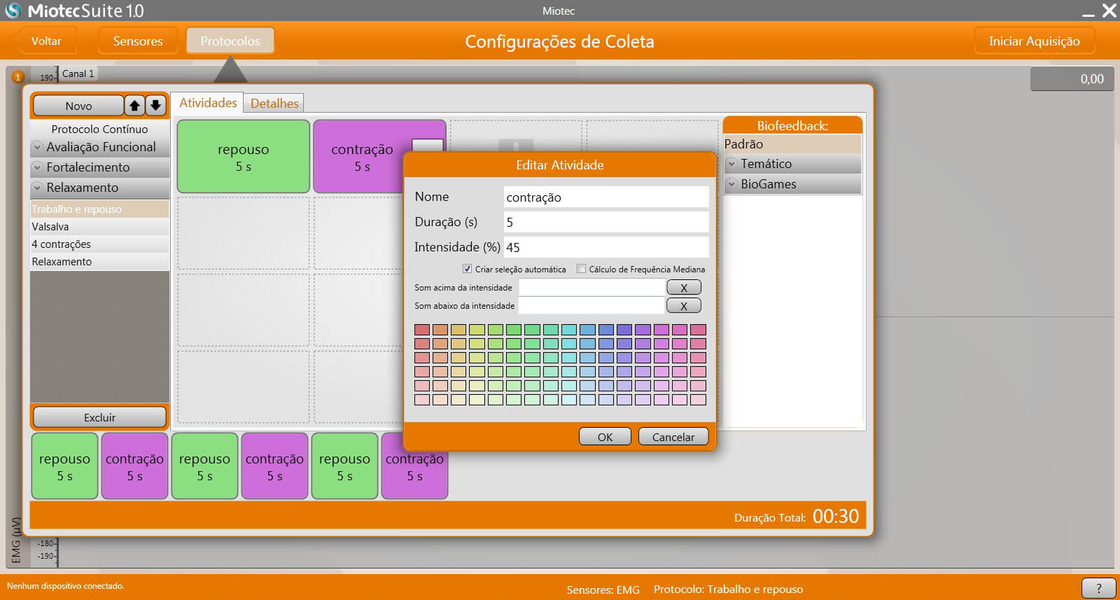Click the orange channel 1 badge
1120x600 pixels.
point(18,77)
